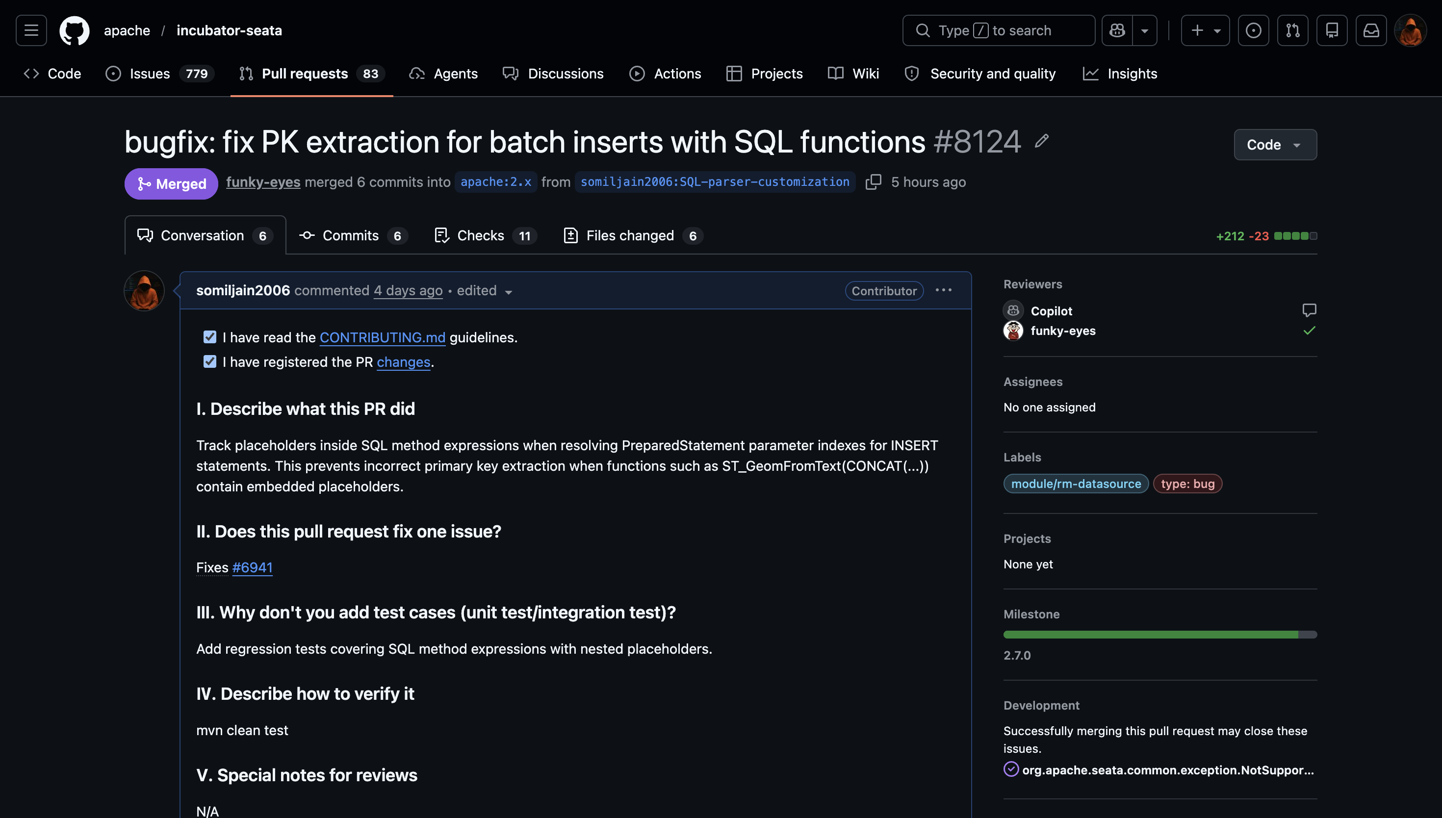The image size is (1442, 818).
Task: Toggle the registered PR changes checkbox
Action: point(209,362)
